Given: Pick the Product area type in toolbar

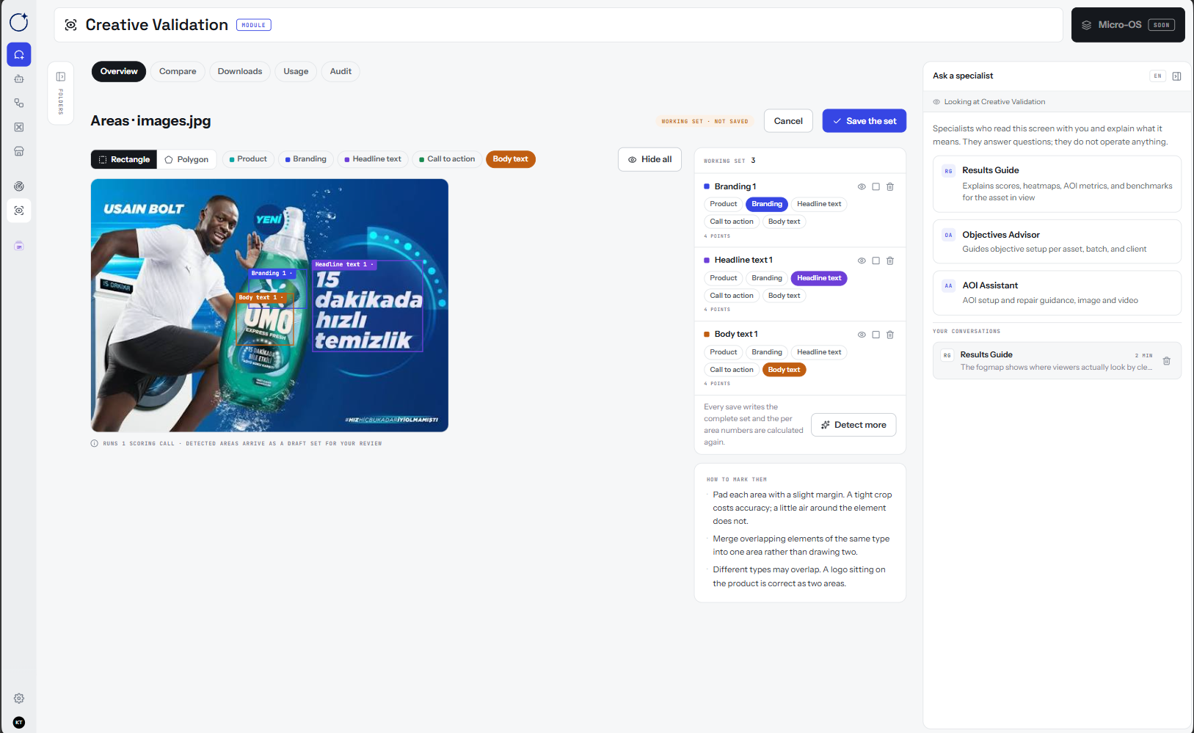Looking at the screenshot, I should pyautogui.click(x=248, y=159).
